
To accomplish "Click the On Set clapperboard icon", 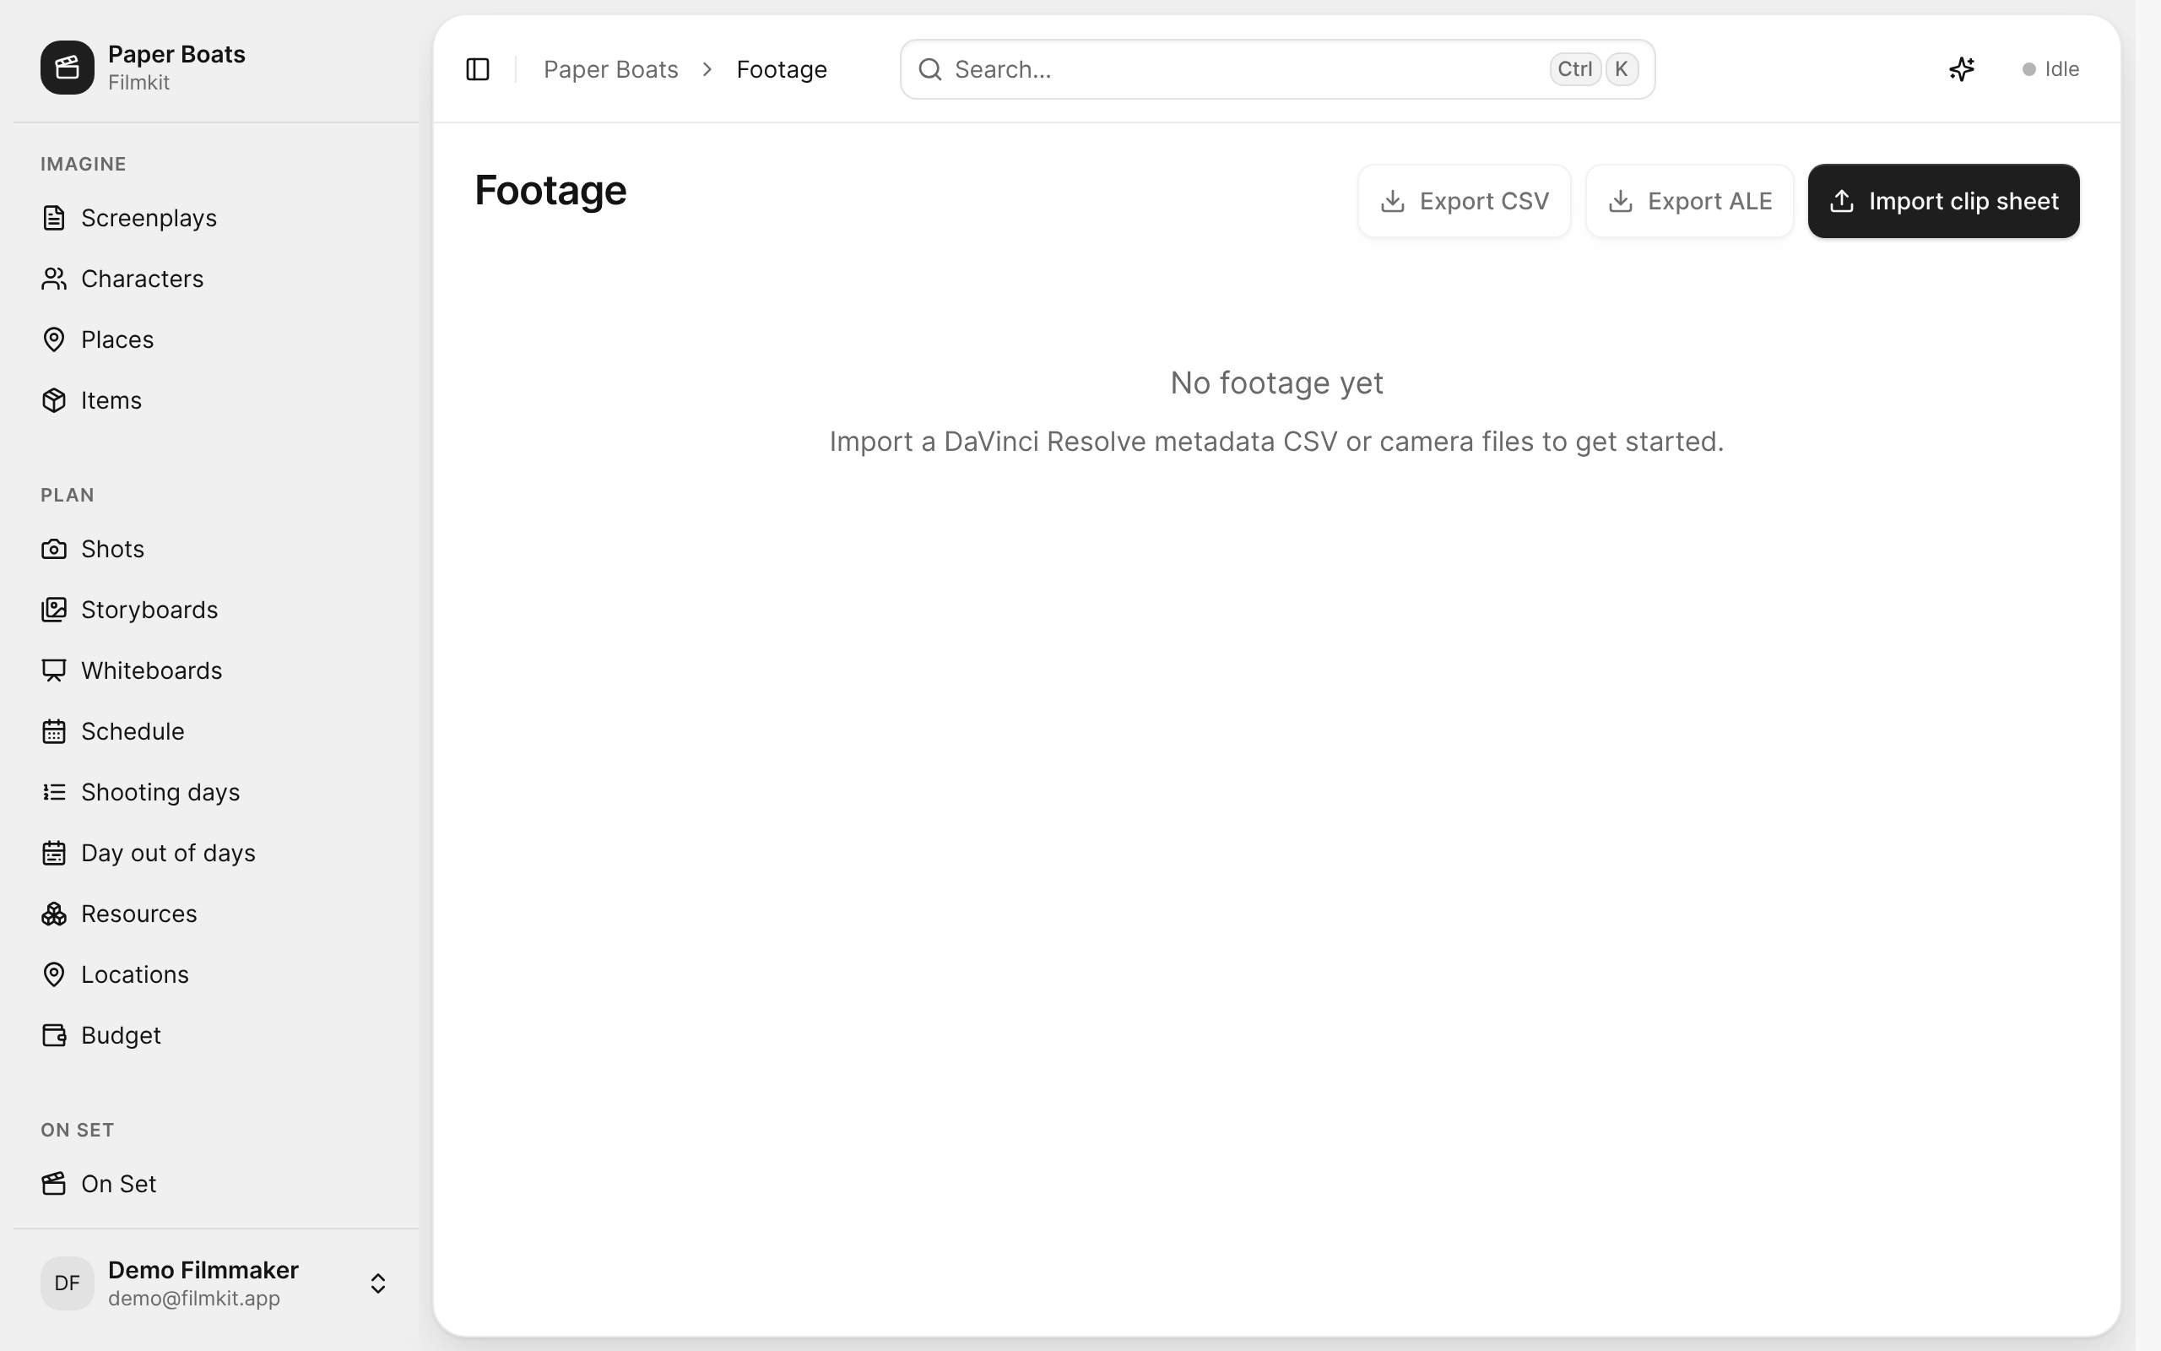I will 53,1183.
